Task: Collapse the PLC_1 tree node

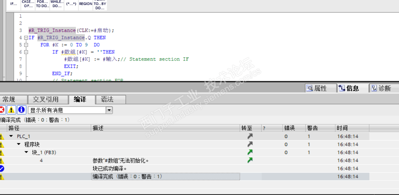Action: pyautogui.click(x=11, y=136)
